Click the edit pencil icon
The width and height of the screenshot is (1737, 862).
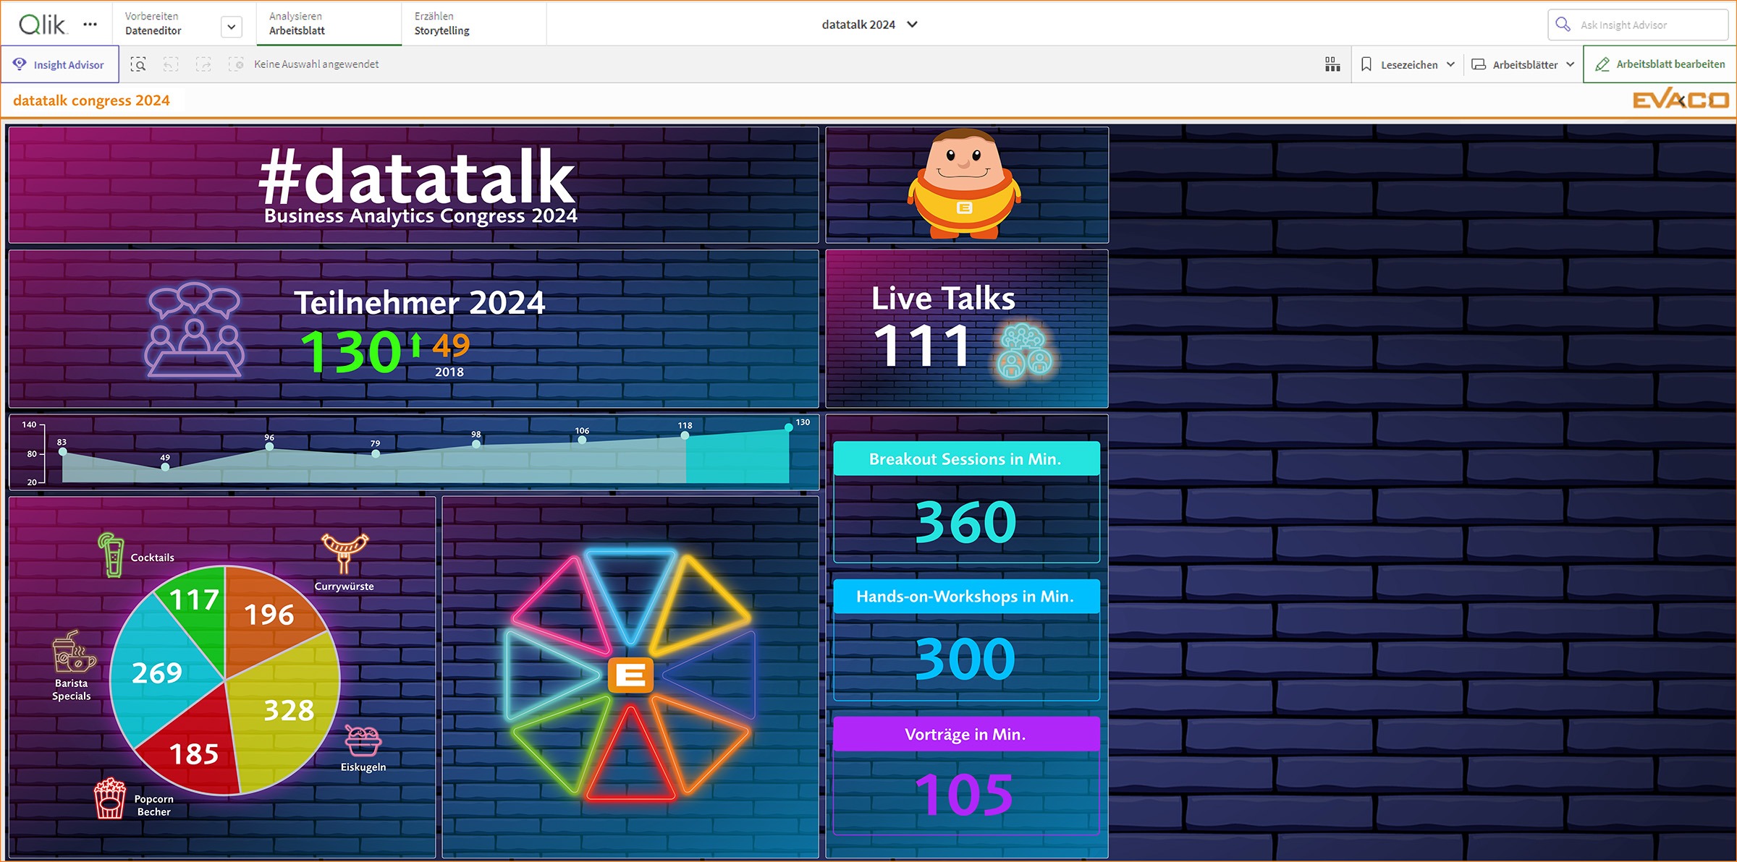1602,64
